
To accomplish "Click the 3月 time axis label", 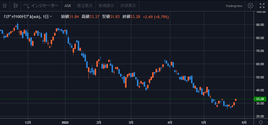I will click(x=131, y=122).
